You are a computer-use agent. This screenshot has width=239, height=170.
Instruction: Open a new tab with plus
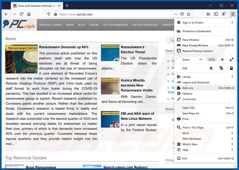tap(67, 6)
